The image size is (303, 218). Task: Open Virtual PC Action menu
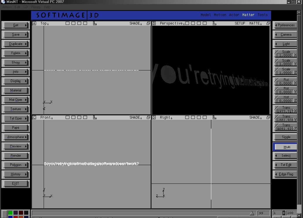[7, 7]
